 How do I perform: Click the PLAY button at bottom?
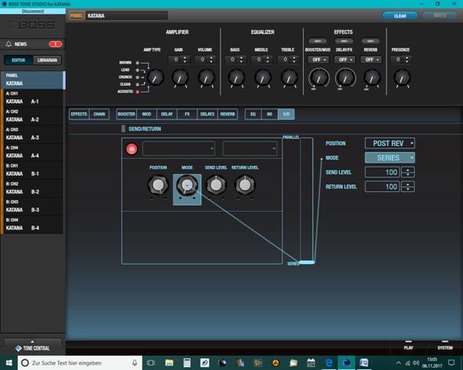[409, 348]
